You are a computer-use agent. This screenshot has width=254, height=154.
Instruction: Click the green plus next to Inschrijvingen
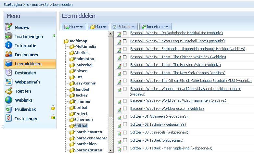point(54,35)
